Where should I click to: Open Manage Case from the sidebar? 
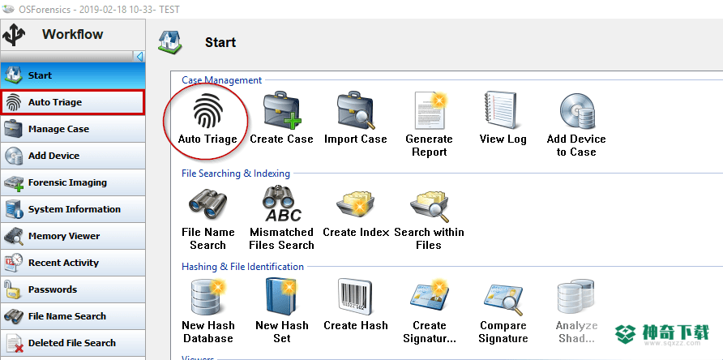[73, 129]
